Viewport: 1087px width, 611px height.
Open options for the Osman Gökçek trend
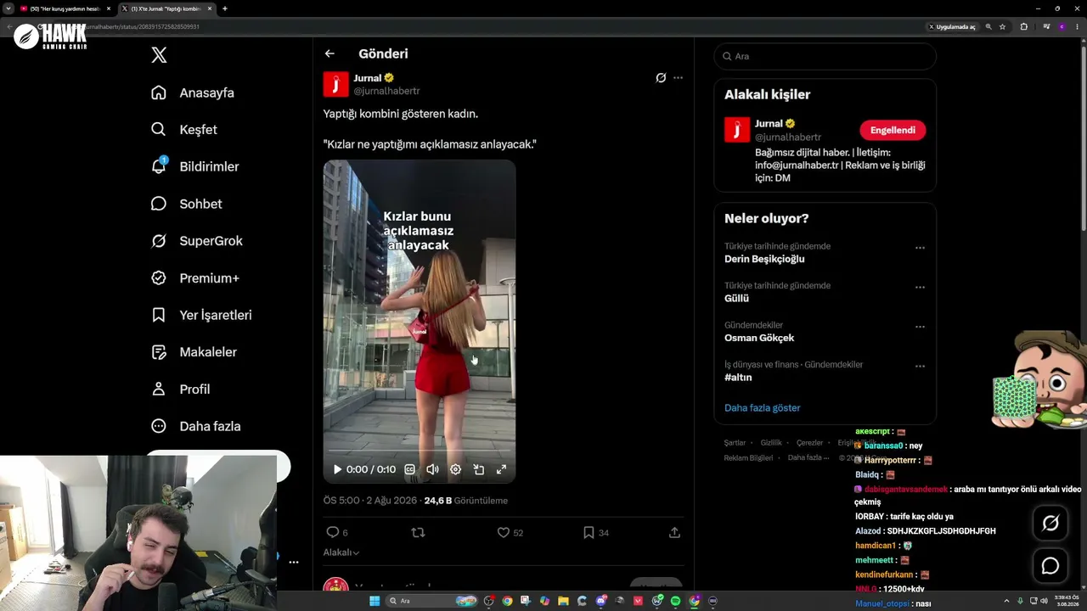pos(920,327)
